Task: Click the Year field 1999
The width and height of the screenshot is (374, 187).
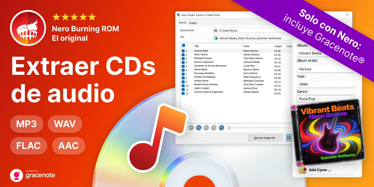Action: click(325, 84)
